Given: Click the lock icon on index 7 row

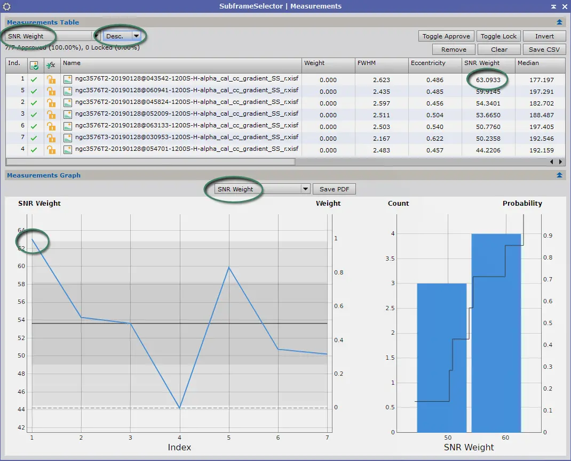Looking at the screenshot, I should (51, 138).
